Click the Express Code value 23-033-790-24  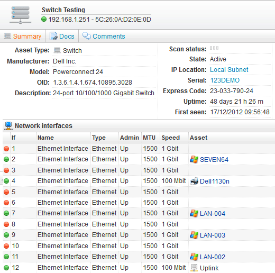click(x=232, y=91)
